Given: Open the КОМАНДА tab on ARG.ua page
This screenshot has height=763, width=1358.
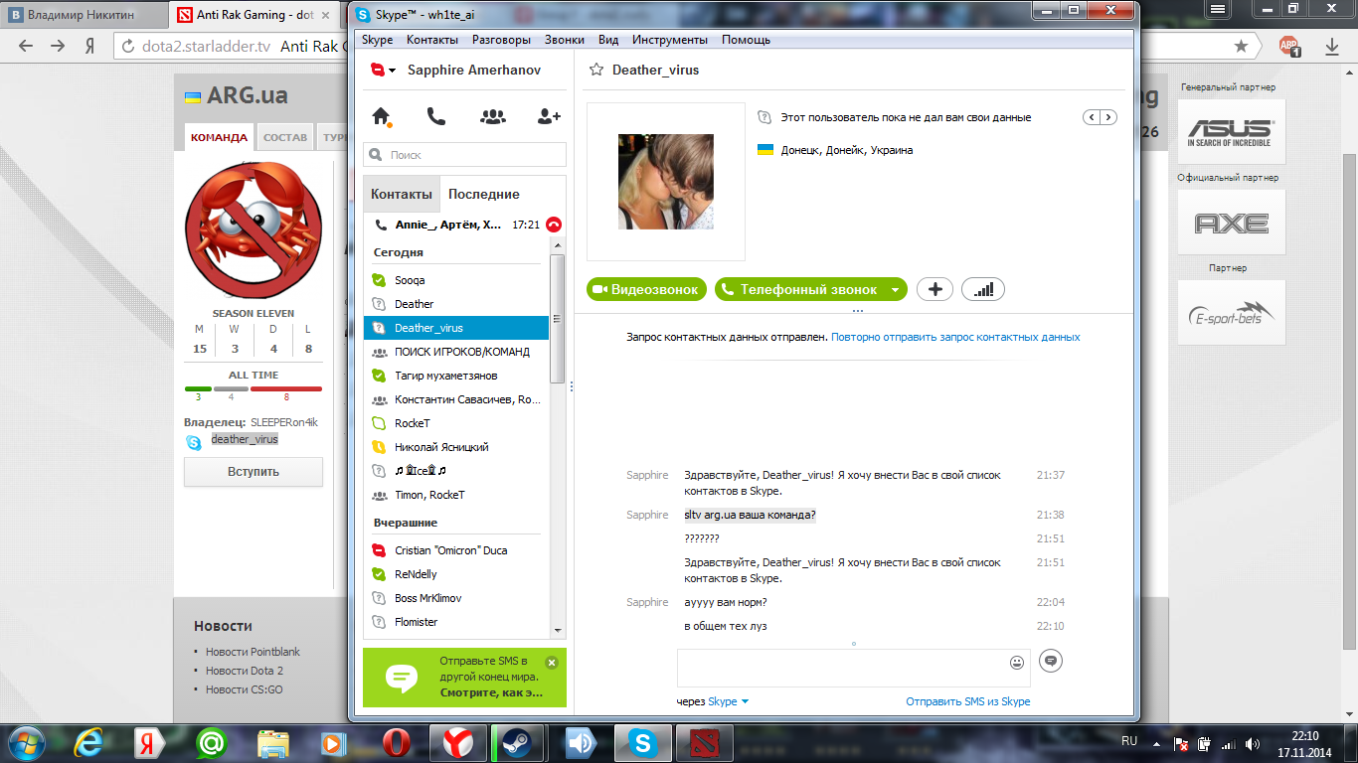Looking at the screenshot, I should (x=219, y=137).
